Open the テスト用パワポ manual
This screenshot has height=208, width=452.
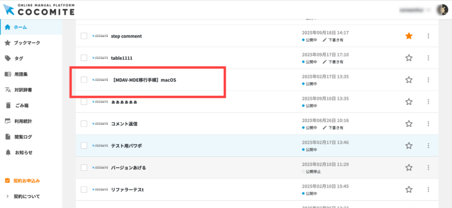[x=126, y=146]
